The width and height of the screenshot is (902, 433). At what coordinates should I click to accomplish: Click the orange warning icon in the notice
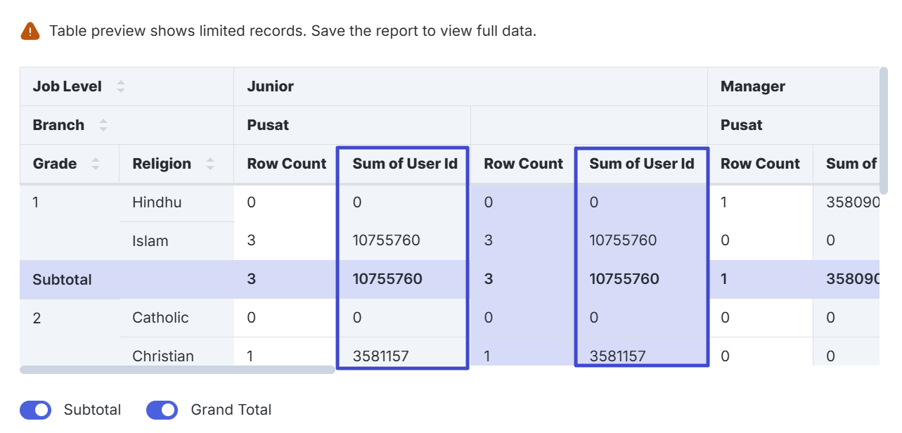pos(30,31)
